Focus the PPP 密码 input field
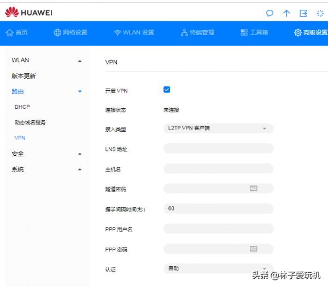This screenshot has width=328, height=287. 218,249
